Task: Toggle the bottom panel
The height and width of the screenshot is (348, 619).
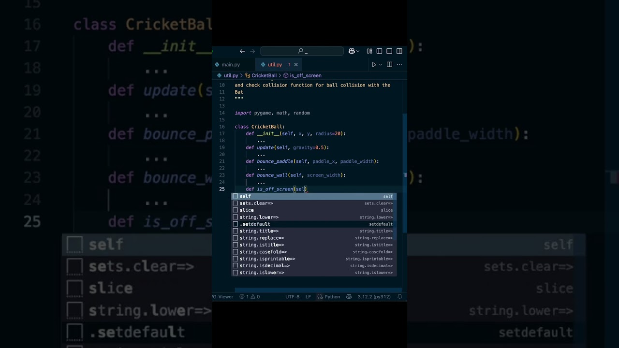Action: (x=389, y=51)
